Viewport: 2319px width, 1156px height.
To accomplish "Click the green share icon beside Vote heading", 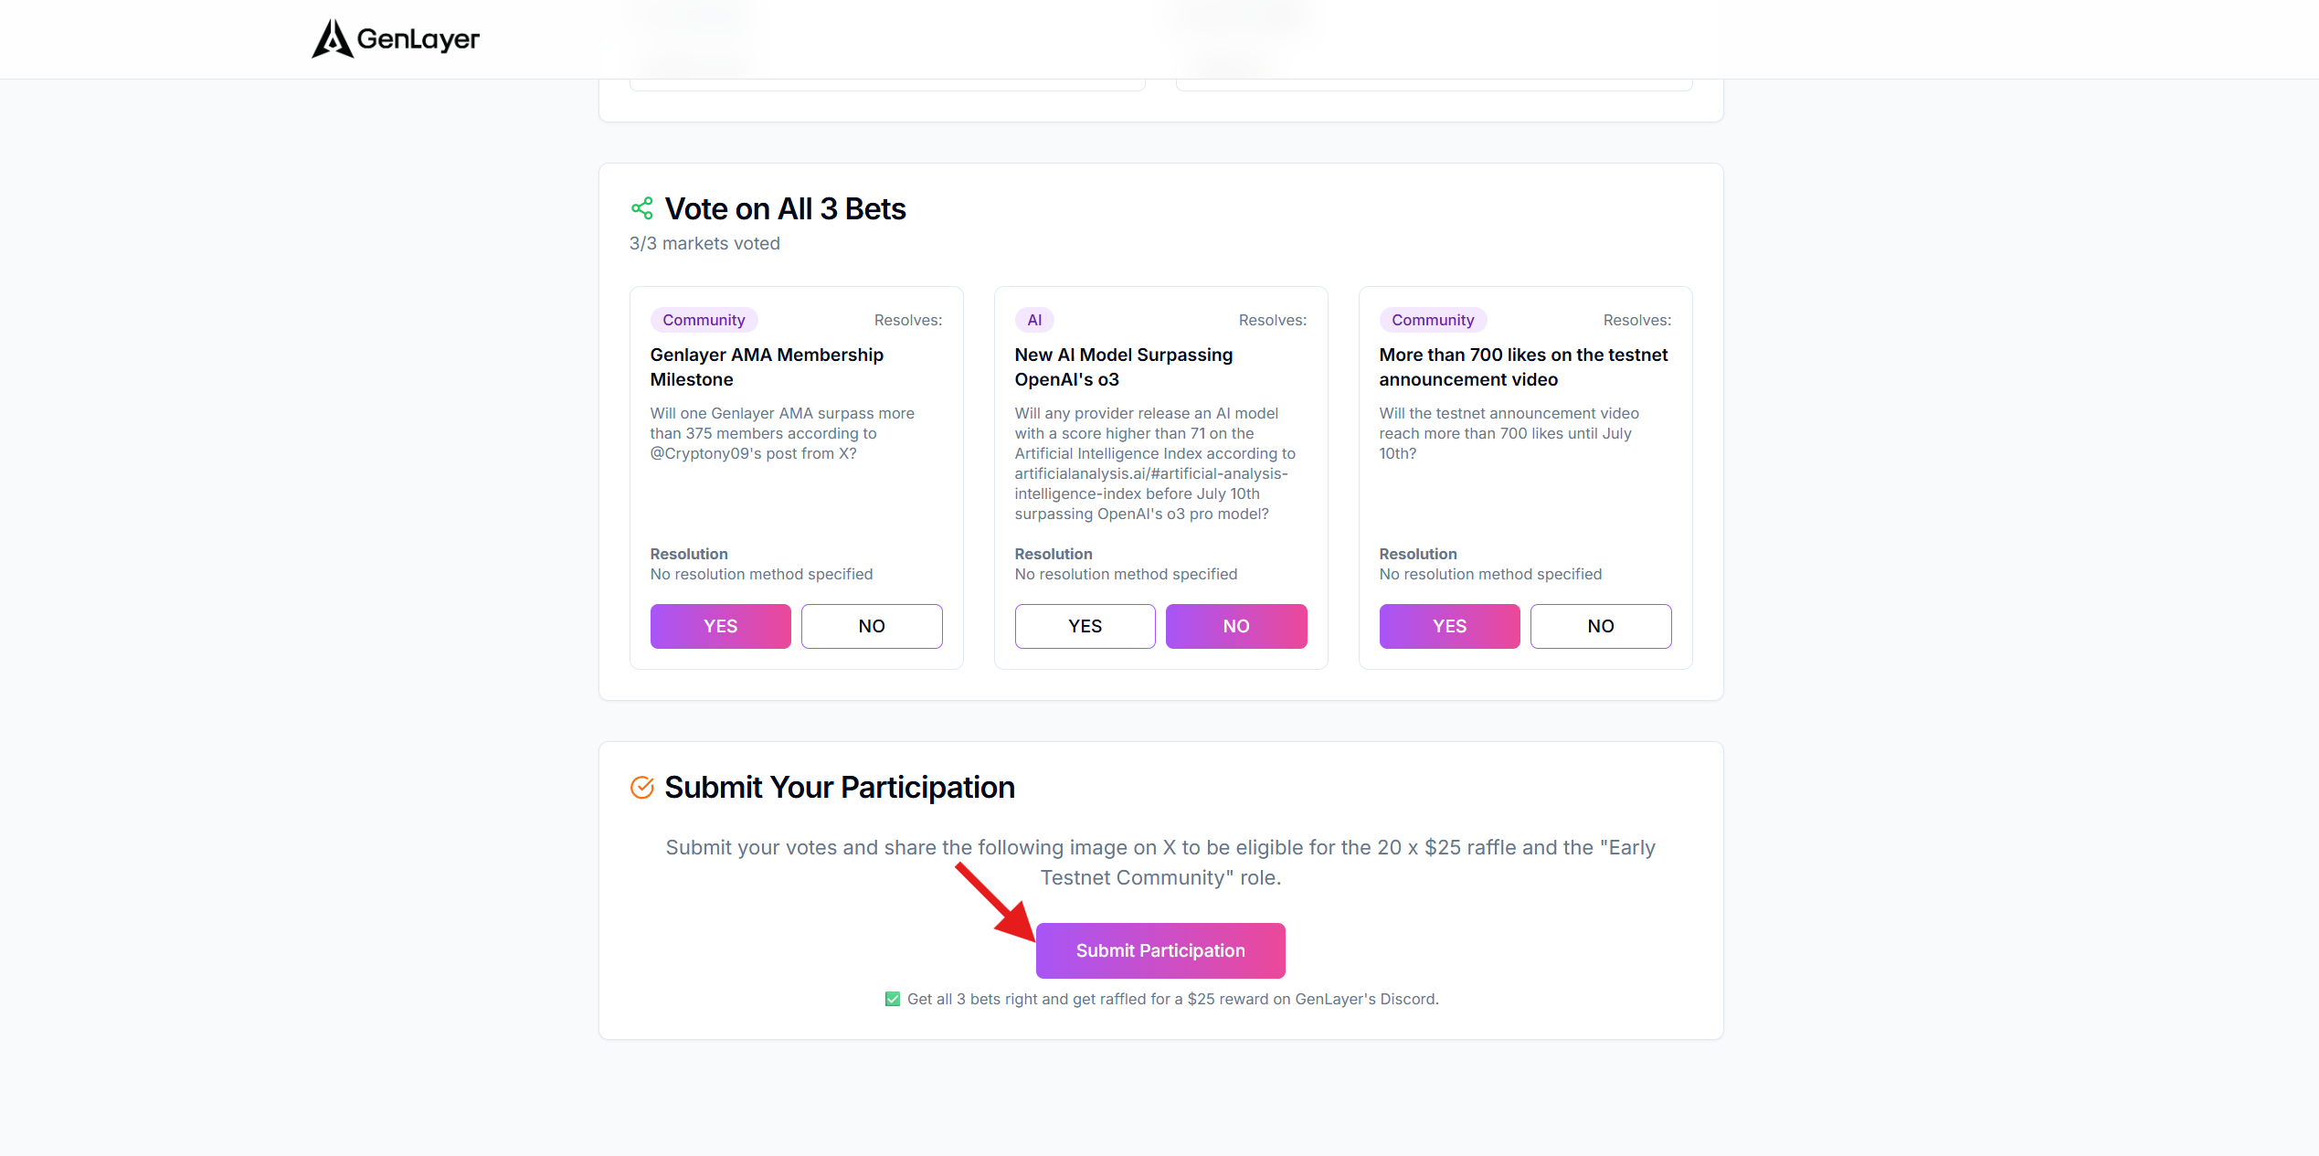I will click(x=642, y=208).
